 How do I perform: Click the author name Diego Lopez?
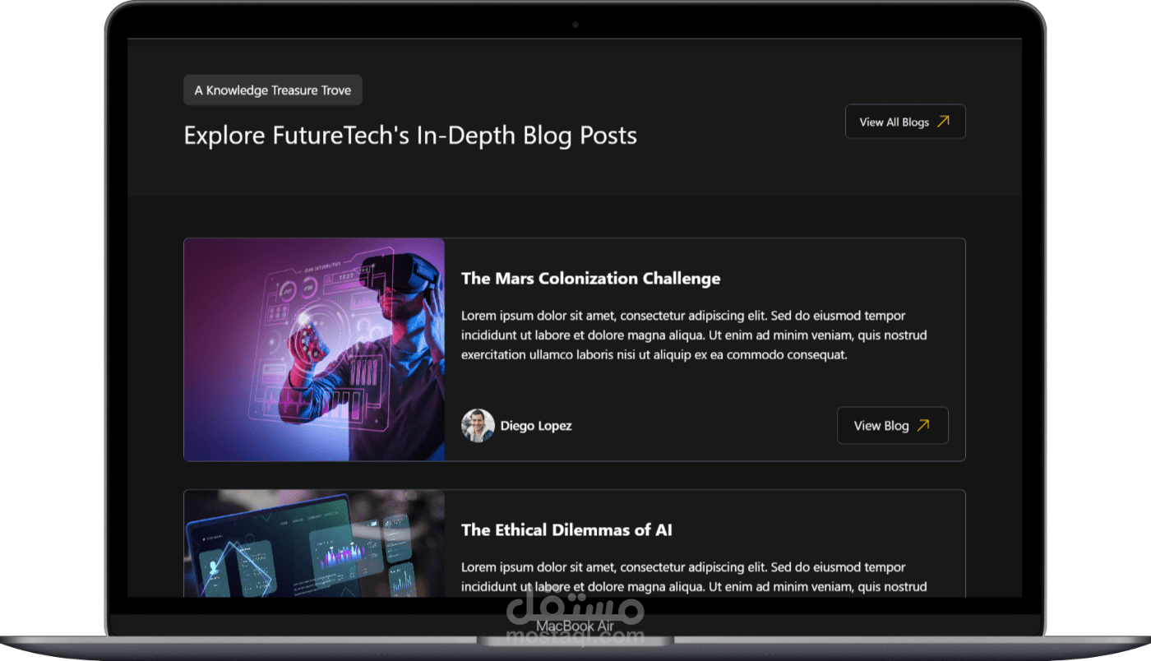[x=536, y=426]
